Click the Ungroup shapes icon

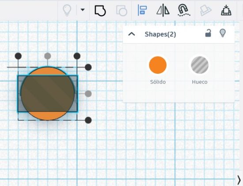coord(121,11)
